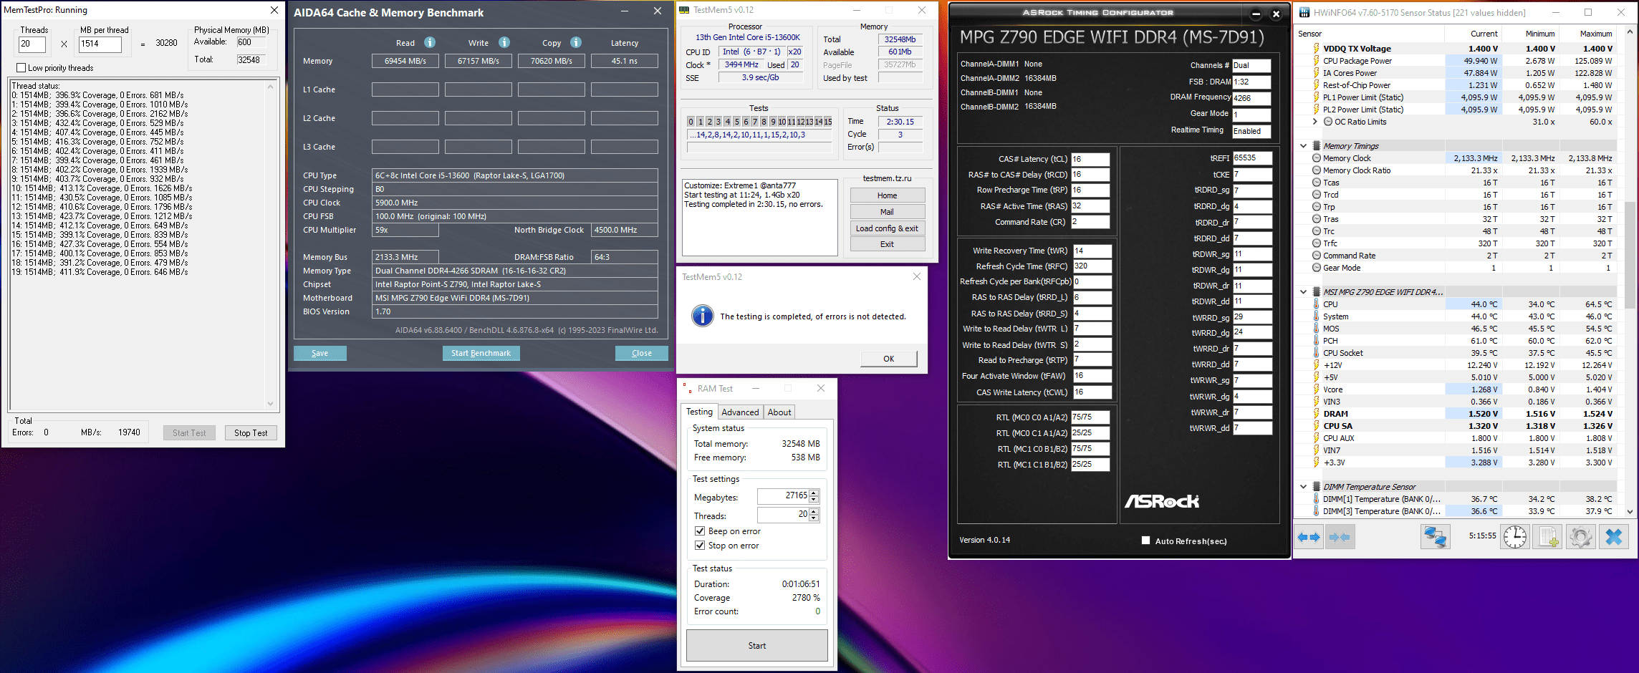The width and height of the screenshot is (1639, 673).
Task: Decrease Threads stepper in RAM Test
Action: (814, 518)
